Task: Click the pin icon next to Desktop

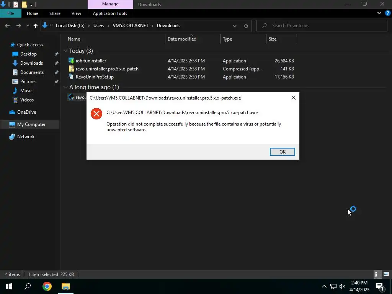Action: (57, 54)
